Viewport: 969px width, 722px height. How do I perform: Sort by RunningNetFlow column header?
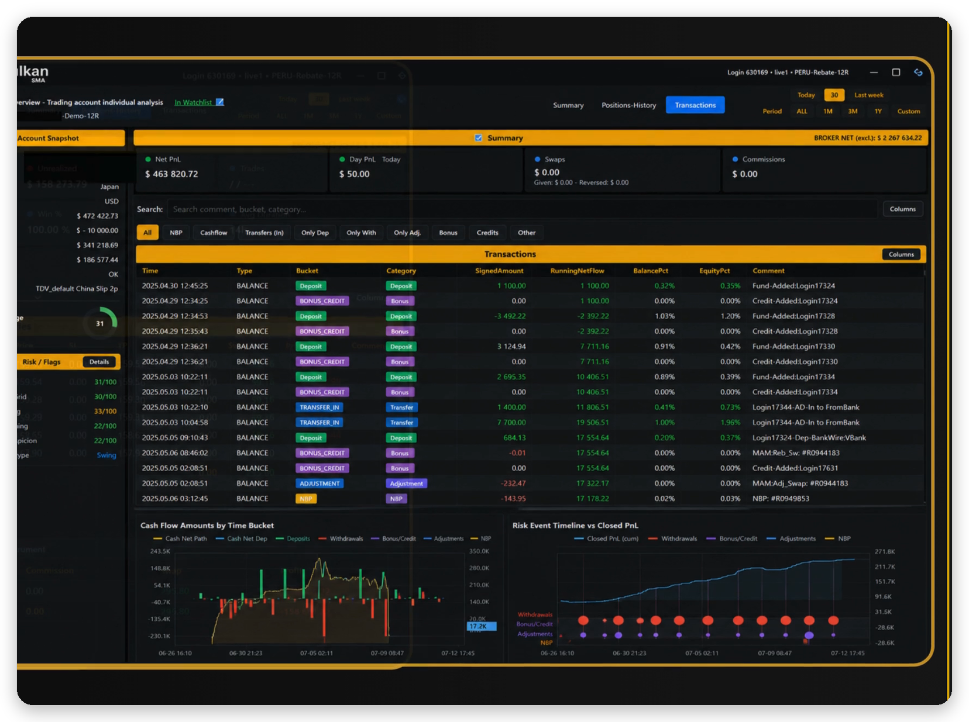(x=577, y=271)
